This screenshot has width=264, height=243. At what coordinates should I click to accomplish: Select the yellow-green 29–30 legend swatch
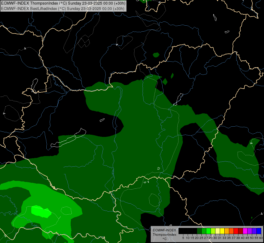pyautogui.click(x=213, y=231)
